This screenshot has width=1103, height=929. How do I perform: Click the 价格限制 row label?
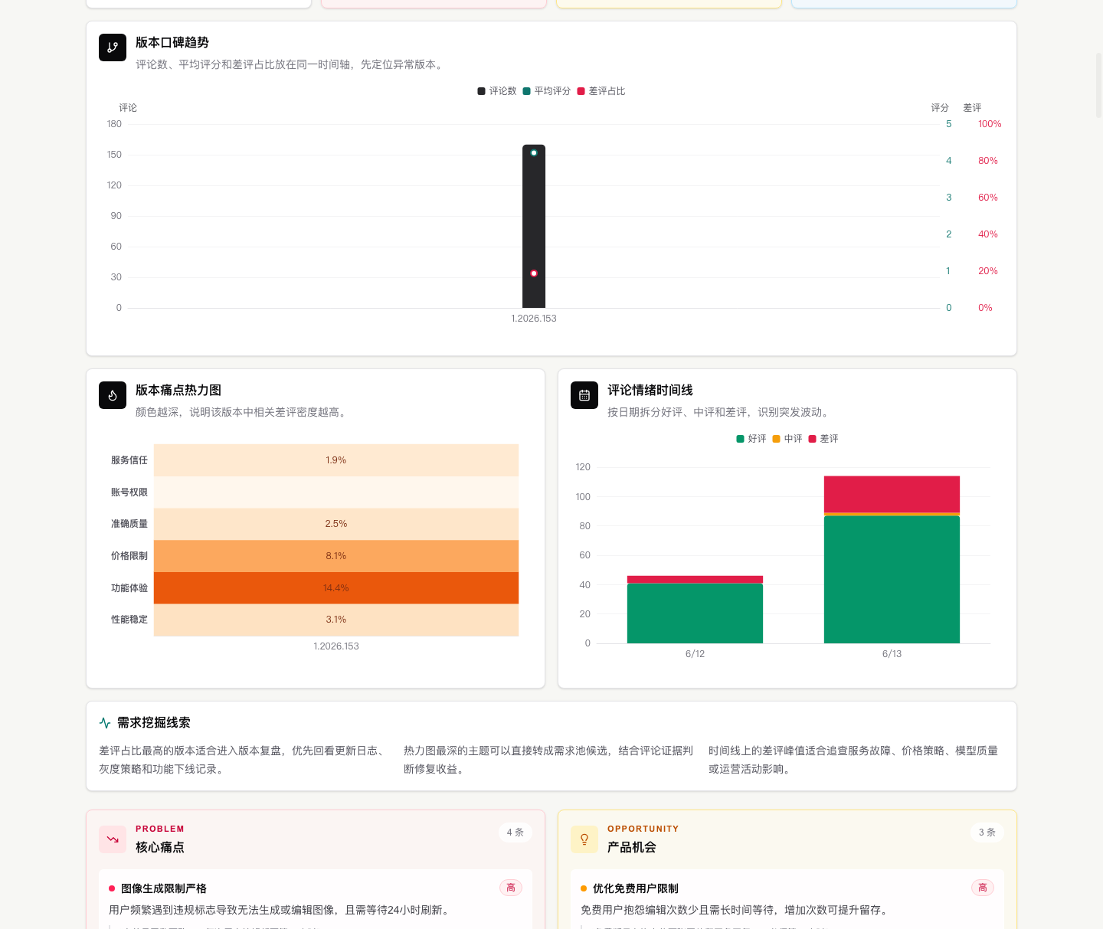(129, 556)
